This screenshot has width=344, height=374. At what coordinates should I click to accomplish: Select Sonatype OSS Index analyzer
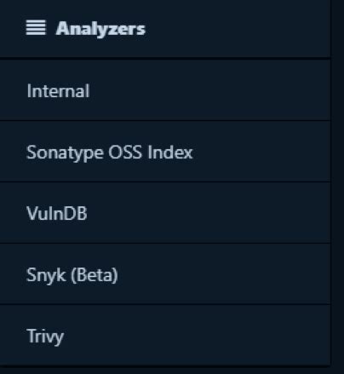165,152
